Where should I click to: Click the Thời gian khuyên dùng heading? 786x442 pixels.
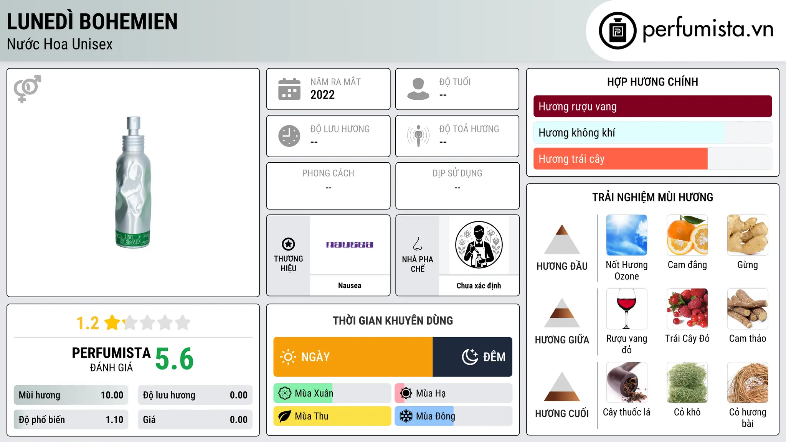click(x=393, y=320)
